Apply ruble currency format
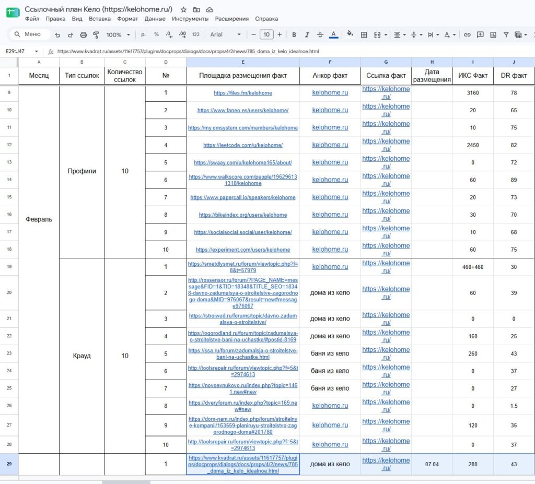 143,34
